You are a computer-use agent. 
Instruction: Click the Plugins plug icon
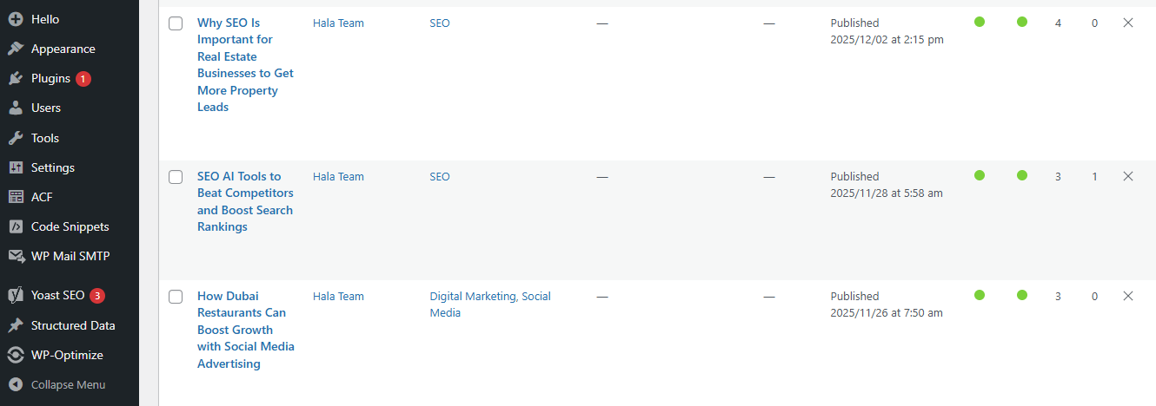click(16, 78)
